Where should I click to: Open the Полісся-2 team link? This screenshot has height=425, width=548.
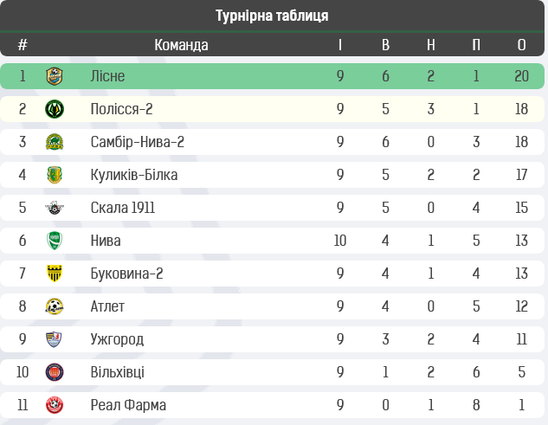121,109
